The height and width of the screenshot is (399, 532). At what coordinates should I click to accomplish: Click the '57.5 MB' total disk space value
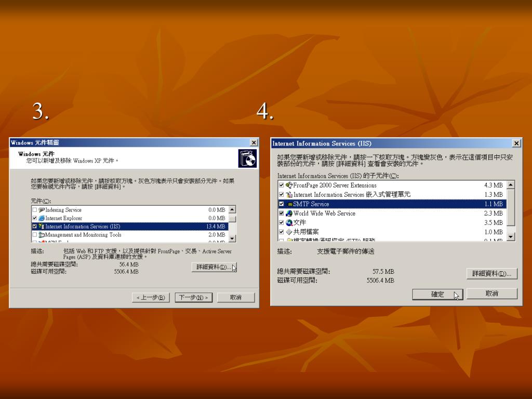click(x=383, y=271)
